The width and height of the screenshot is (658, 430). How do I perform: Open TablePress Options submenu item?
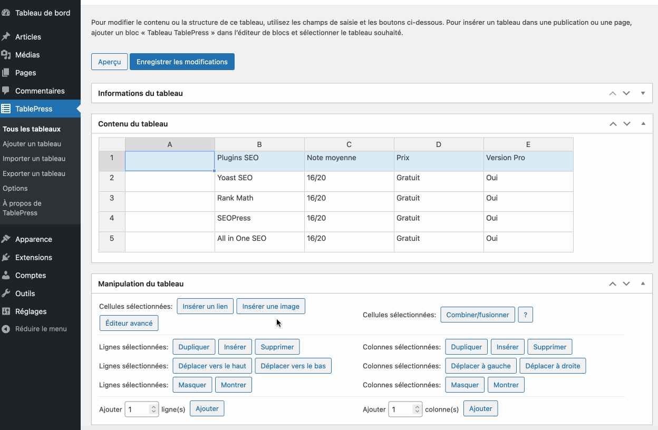[x=15, y=188]
